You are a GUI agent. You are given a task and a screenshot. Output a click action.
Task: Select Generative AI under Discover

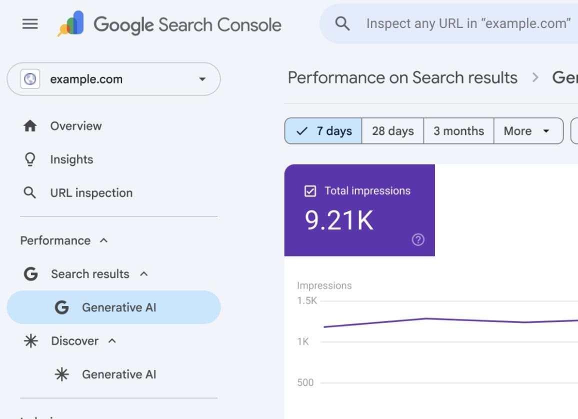[119, 374]
